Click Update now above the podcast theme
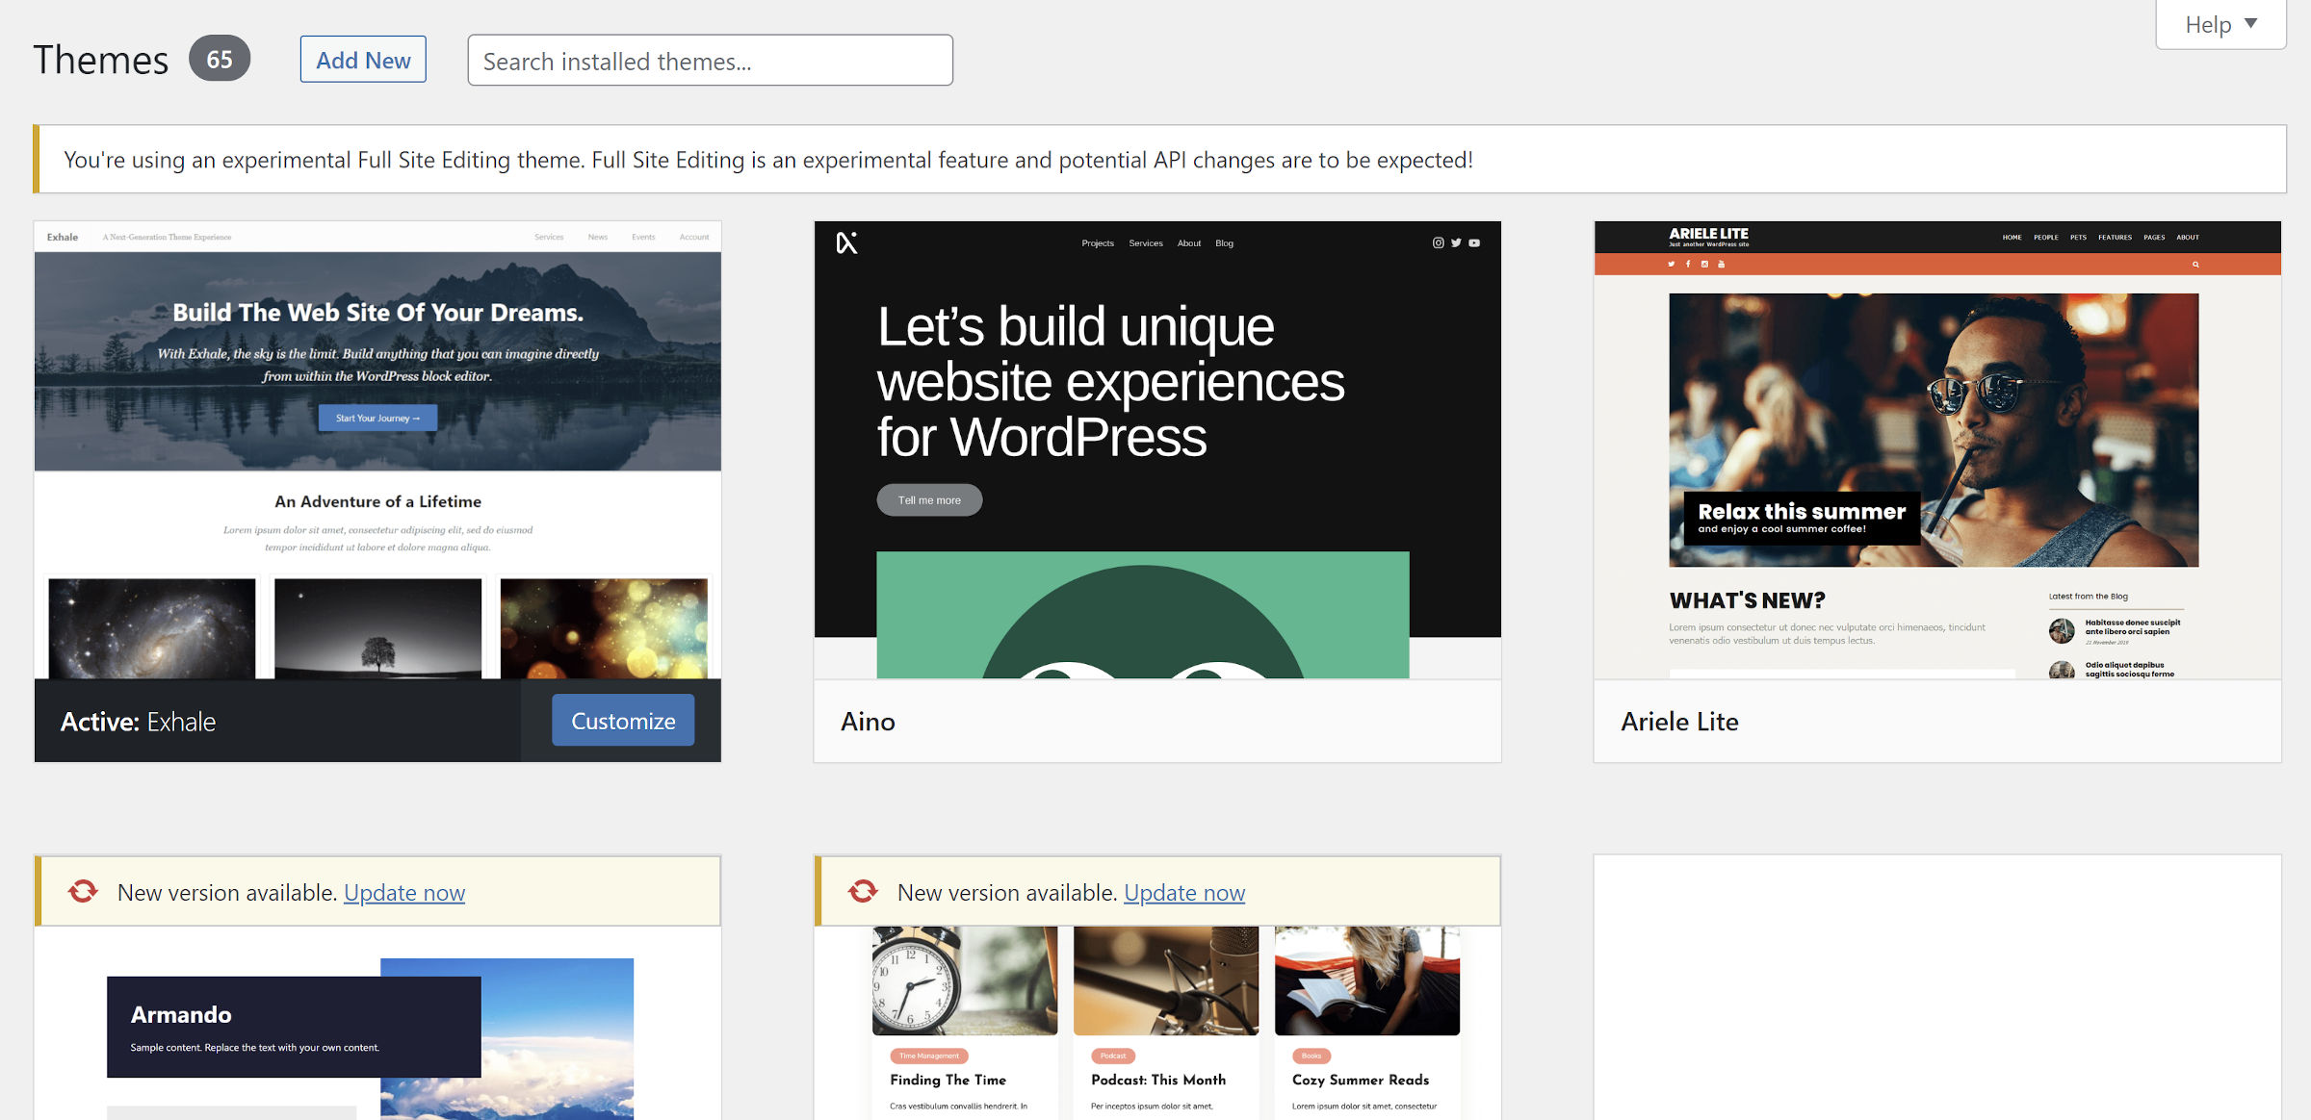The image size is (2311, 1120). pyautogui.click(x=1183, y=893)
